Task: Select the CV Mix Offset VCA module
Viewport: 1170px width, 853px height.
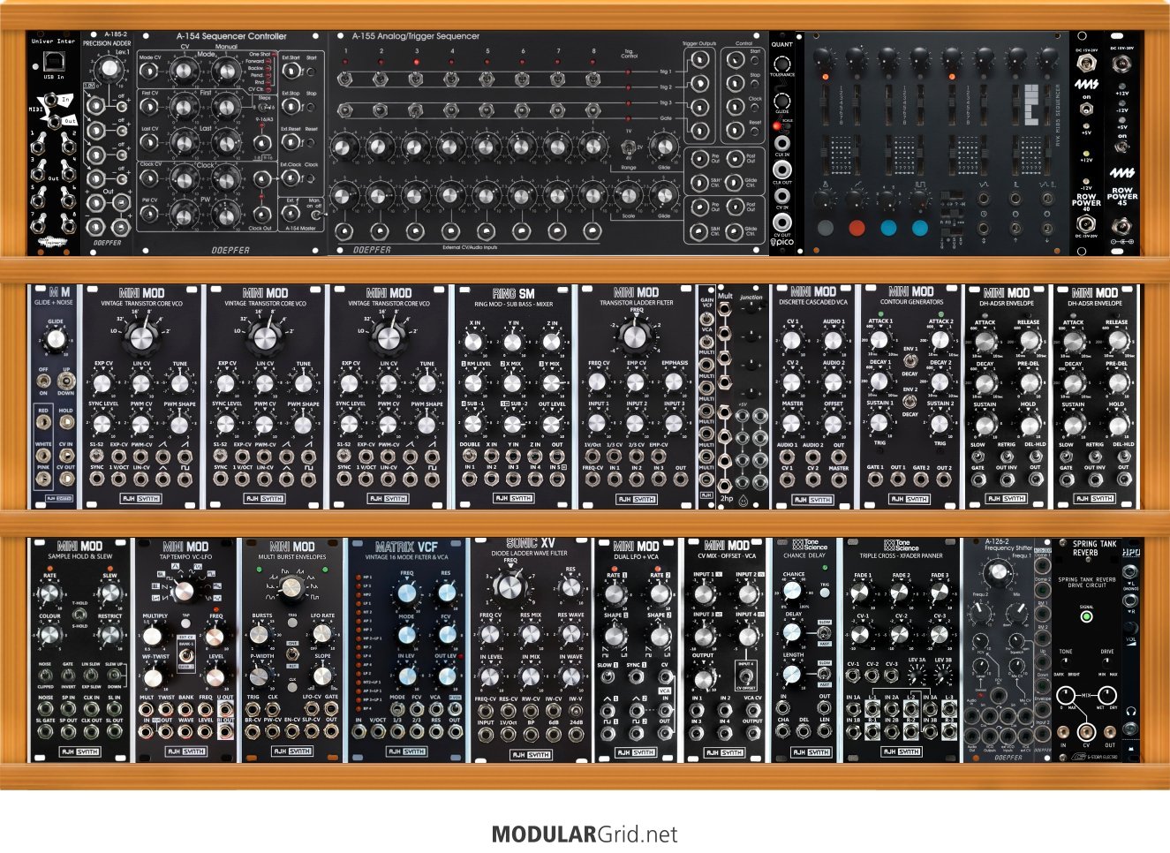Action: click(727, 649)
